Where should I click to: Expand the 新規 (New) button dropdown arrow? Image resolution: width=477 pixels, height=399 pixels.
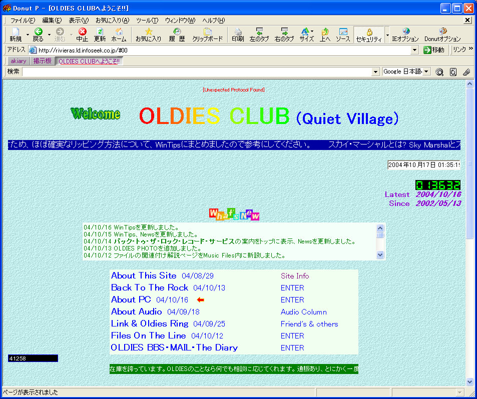27,35
